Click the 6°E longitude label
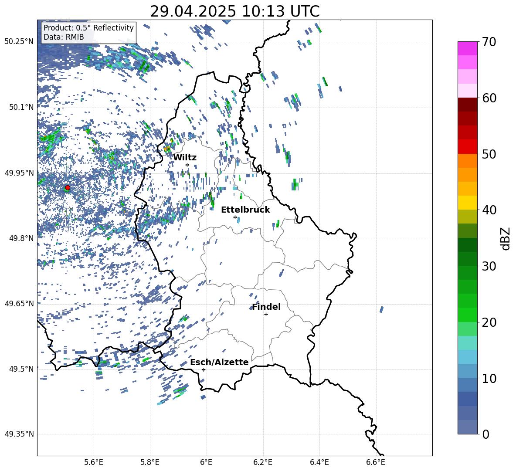The width and height of the screenshot is (516, 471). point(206,462)
